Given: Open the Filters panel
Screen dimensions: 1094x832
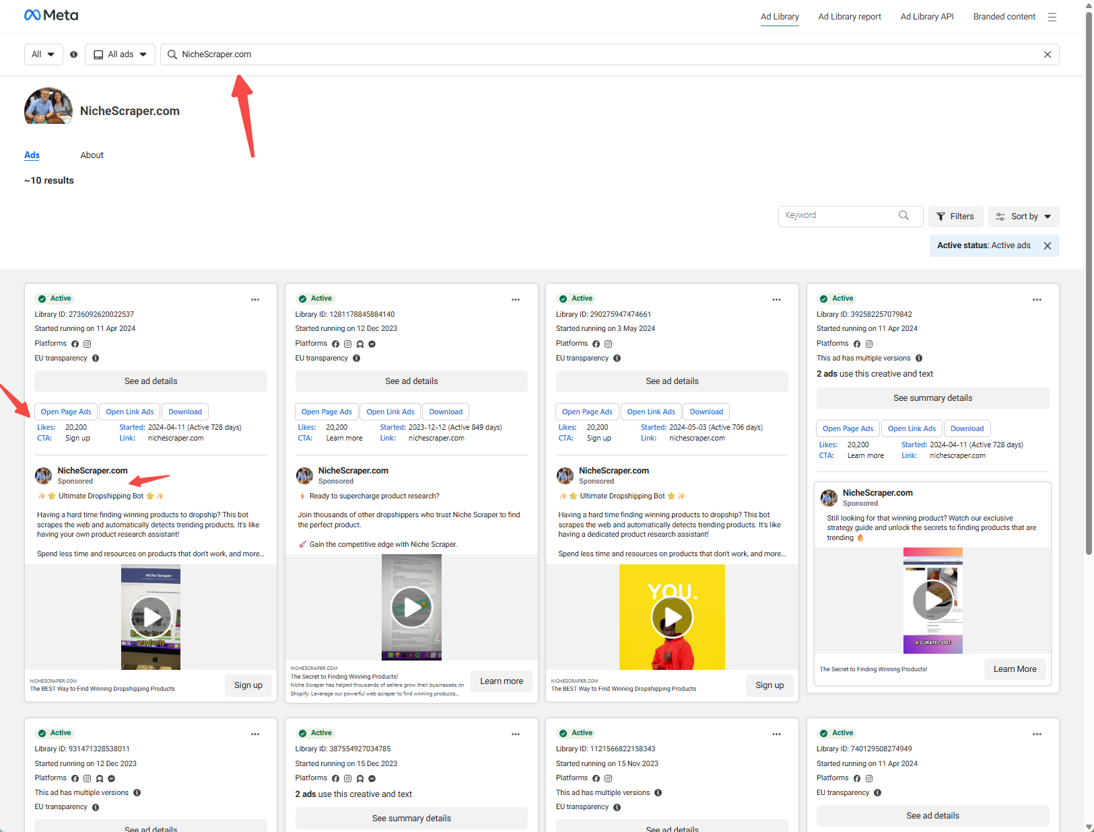Looking at the screenshot, I should (x=955, y=217).
